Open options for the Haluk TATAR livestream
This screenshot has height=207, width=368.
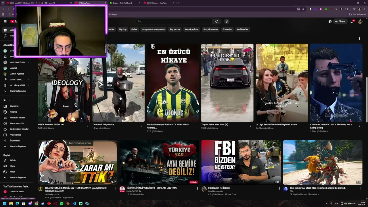(x=198, y=189)
